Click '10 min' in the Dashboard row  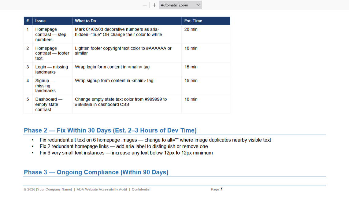tap(191, 99)
